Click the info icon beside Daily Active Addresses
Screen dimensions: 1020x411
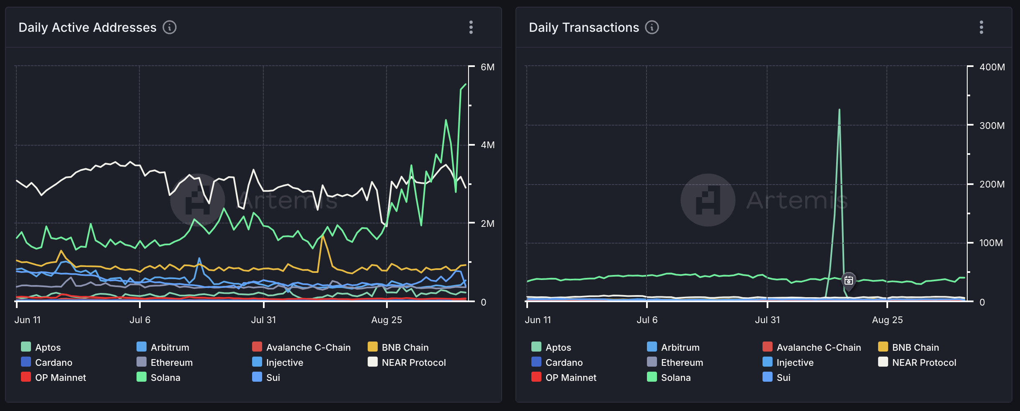coord(170,28)
